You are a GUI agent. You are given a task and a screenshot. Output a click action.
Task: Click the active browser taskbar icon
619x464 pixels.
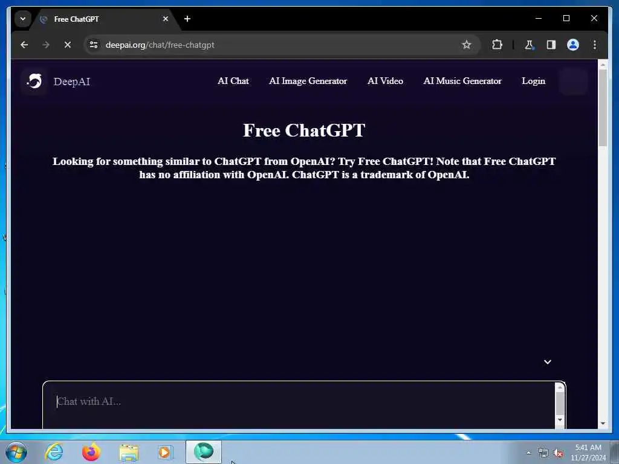pos(204,452)
